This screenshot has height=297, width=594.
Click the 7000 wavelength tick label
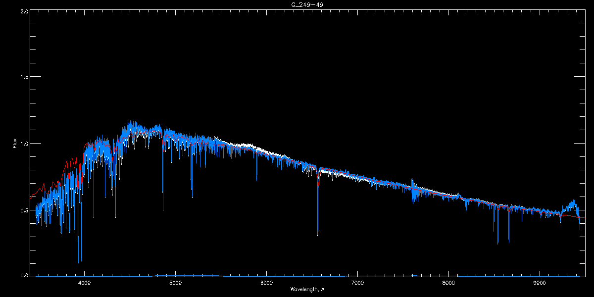click(357, 282)
